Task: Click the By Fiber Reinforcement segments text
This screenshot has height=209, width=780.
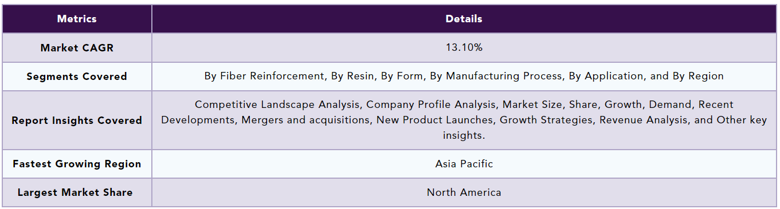Action: [x=258, y=76]
